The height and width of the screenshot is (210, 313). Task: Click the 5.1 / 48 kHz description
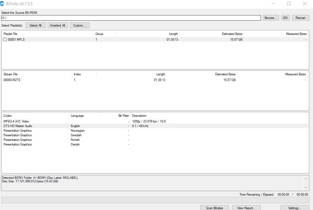pos(140,126)
